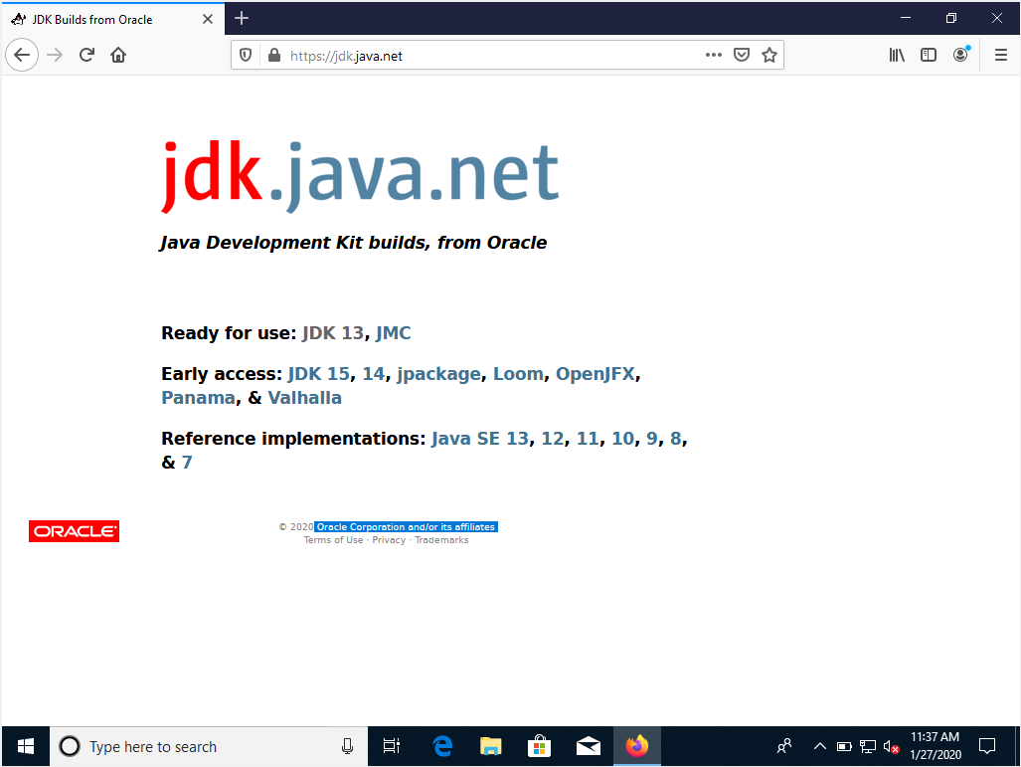
Task: Click the muted volume icon
Action: [x=891, y=747]
